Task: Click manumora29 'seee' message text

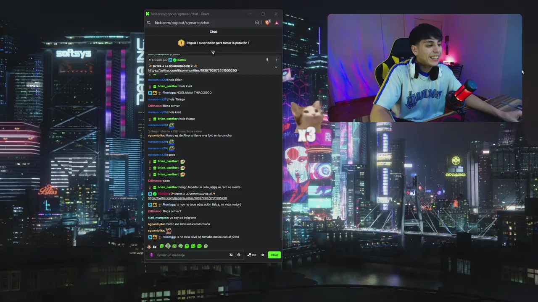Action: click(x=172, y=155)
